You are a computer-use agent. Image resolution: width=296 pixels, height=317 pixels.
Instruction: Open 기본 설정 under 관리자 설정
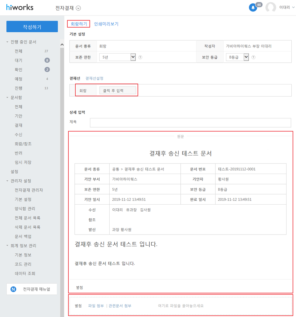[23, 199]
